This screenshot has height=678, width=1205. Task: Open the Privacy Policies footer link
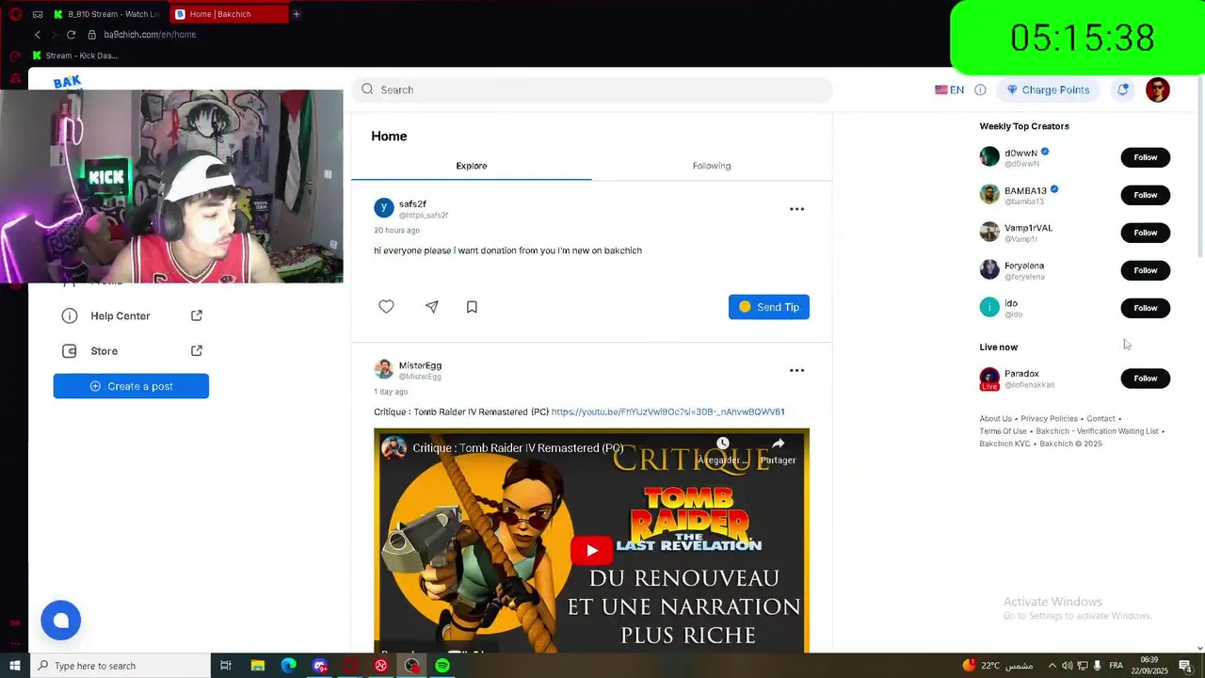click(1049, 419)
